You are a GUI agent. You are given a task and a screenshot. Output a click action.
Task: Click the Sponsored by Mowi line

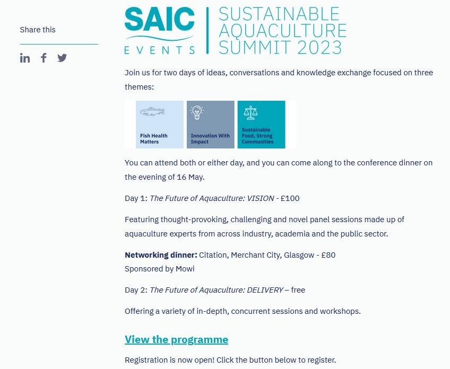159,269
